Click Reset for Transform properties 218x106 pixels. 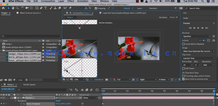(x=58, y=101)
